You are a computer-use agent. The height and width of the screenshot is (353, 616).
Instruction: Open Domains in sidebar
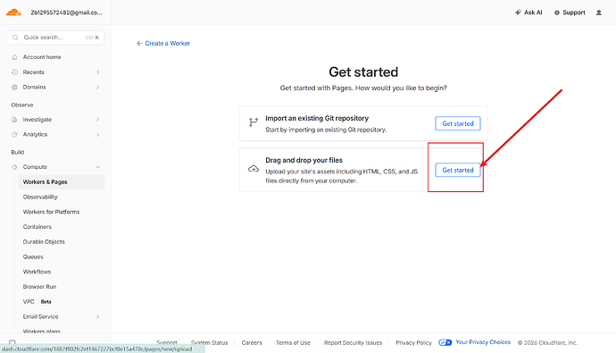[34, 87]
